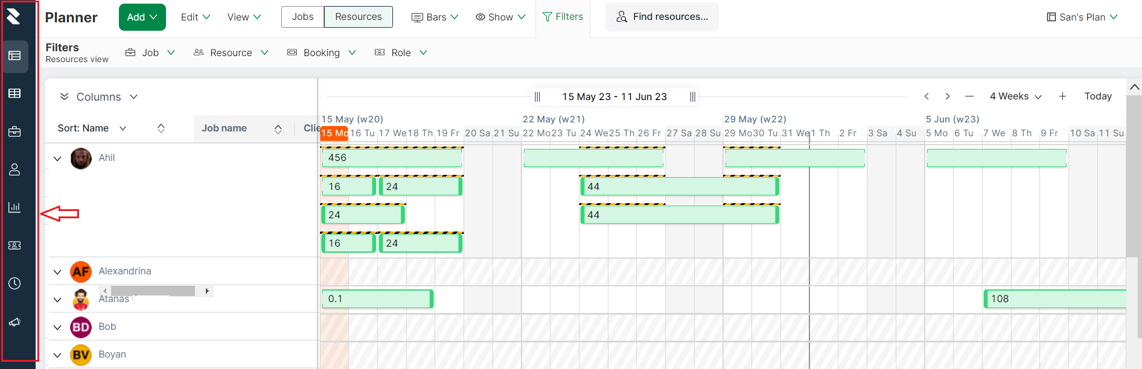
Task: Collapse Ahil's resource row
Action: coord(57,158)
